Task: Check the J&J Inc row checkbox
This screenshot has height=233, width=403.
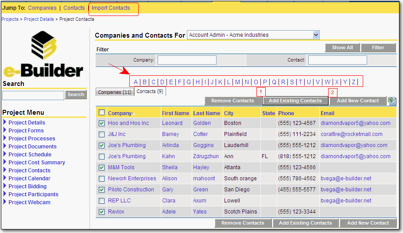Action: click(102, 134)
